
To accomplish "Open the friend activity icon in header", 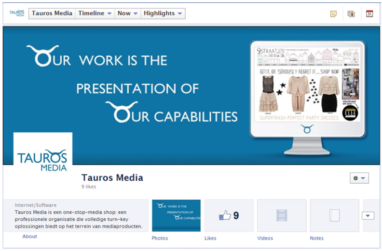I will (x=351, y=14).
